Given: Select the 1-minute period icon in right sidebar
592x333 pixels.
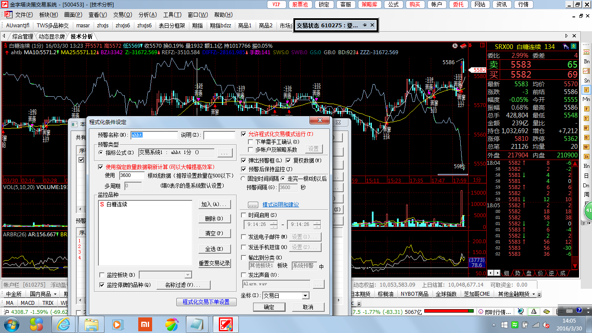Looking at the screenshot, I should point(586,90).
